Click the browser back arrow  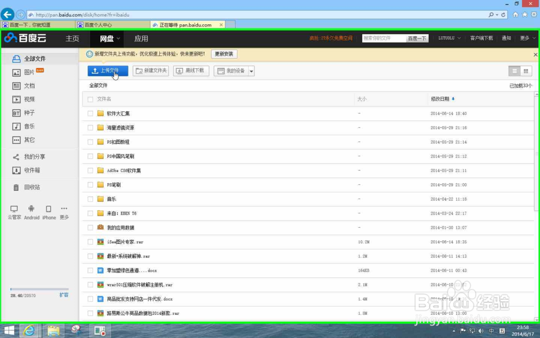[8, 15]
